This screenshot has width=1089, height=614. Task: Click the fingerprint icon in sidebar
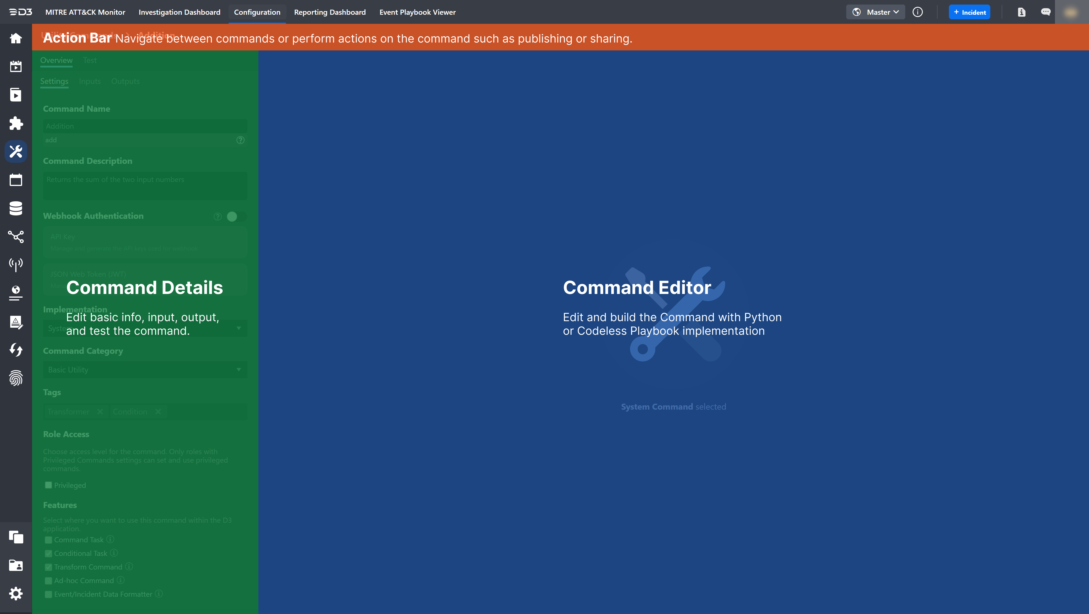pos(16,378)
